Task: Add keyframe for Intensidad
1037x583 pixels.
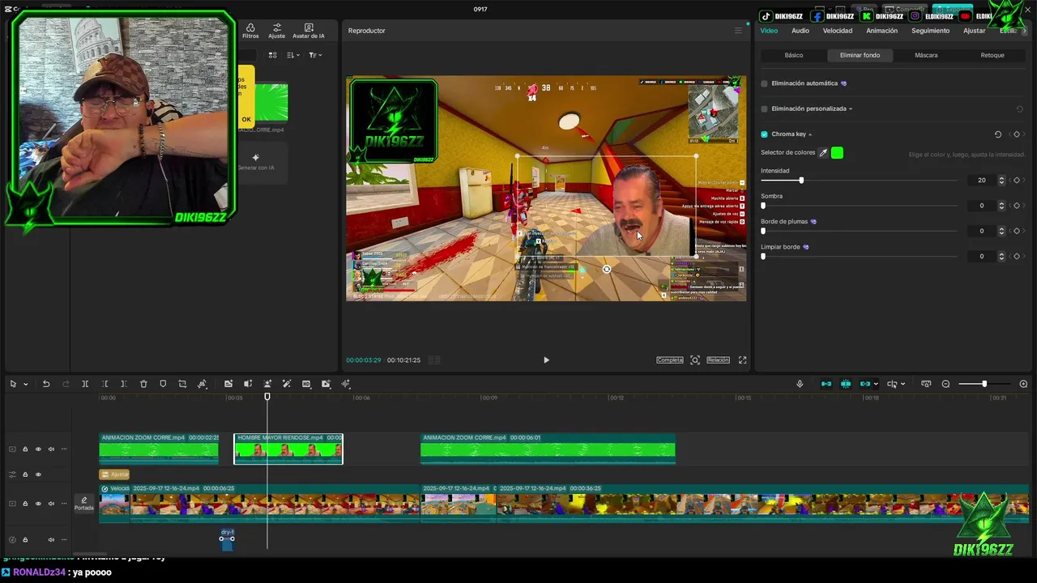Action: (1017, 180)
